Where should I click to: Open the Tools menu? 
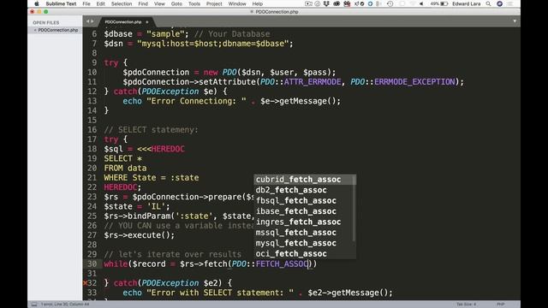coord(194,3)
